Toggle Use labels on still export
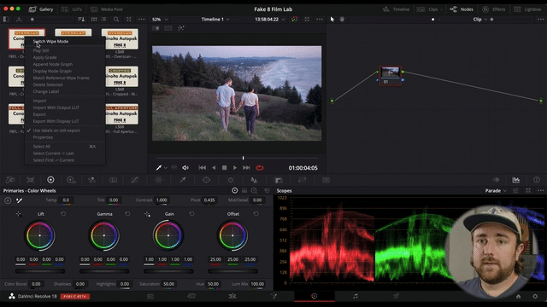The width and height of the screenshot is (547, 307). 56,130
